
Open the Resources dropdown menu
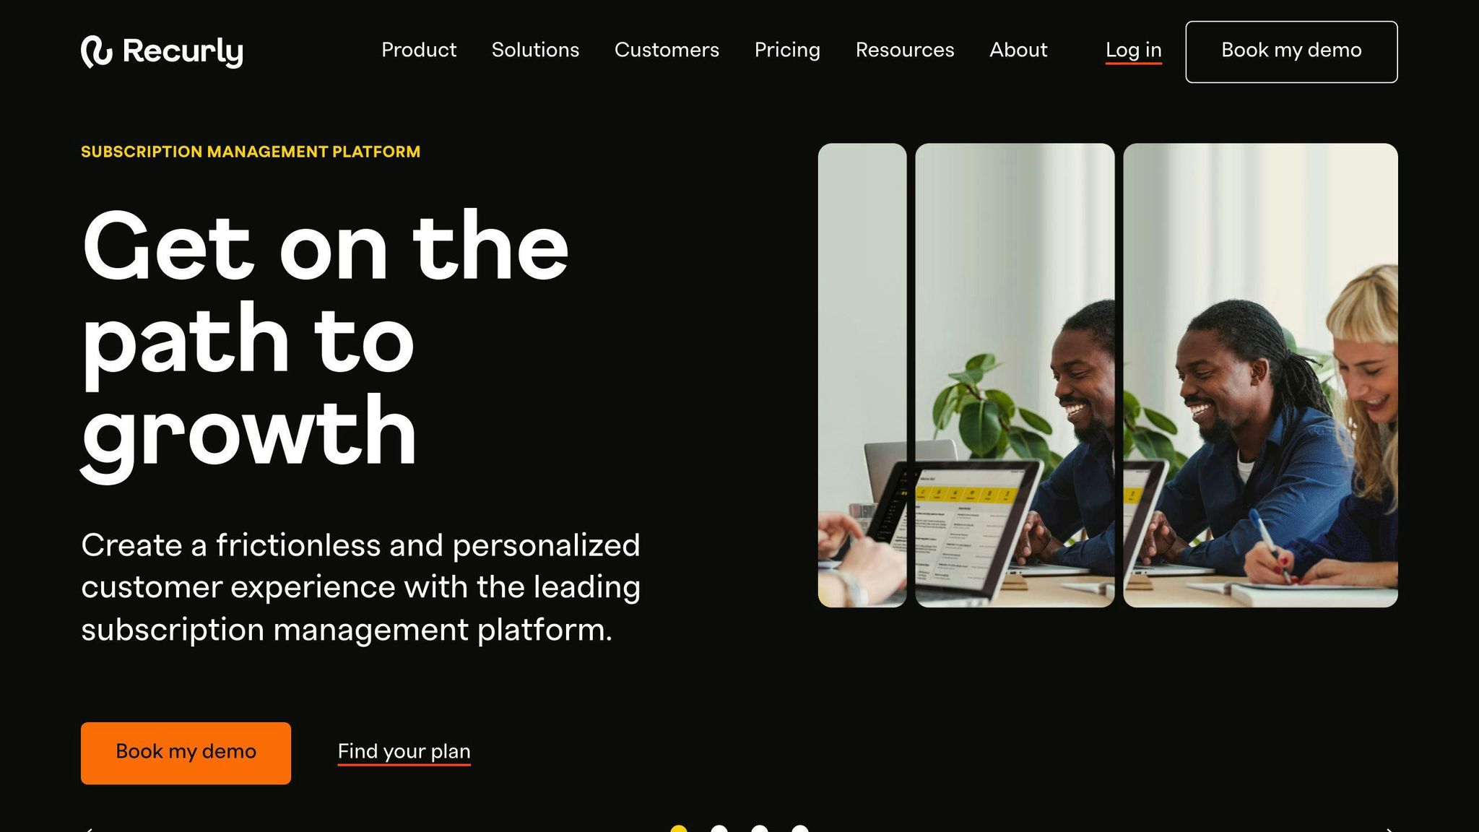click(x=905, y=50)
